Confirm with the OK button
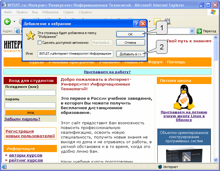Viewport: 220px width, 171px height. tap(130, 34)
